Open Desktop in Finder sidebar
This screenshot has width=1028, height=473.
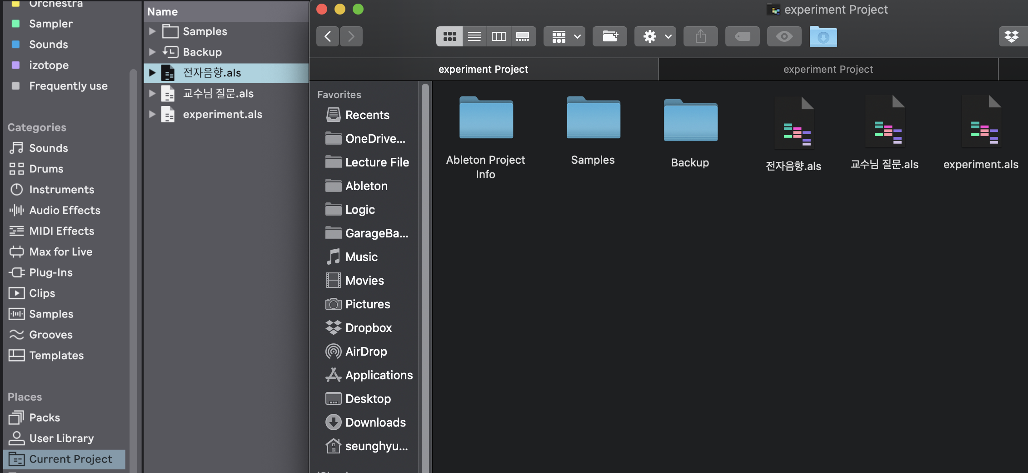359,399
